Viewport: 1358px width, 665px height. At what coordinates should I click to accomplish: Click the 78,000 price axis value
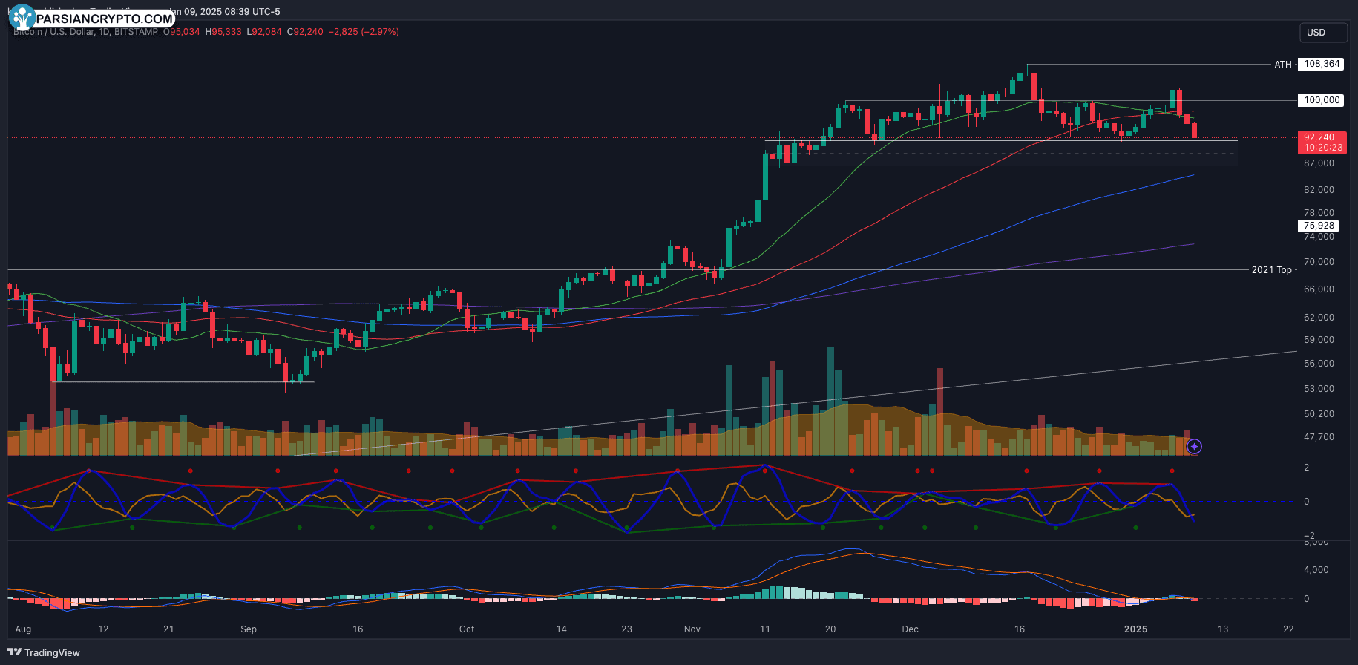pyautogui.click(x=1319, y=213)
